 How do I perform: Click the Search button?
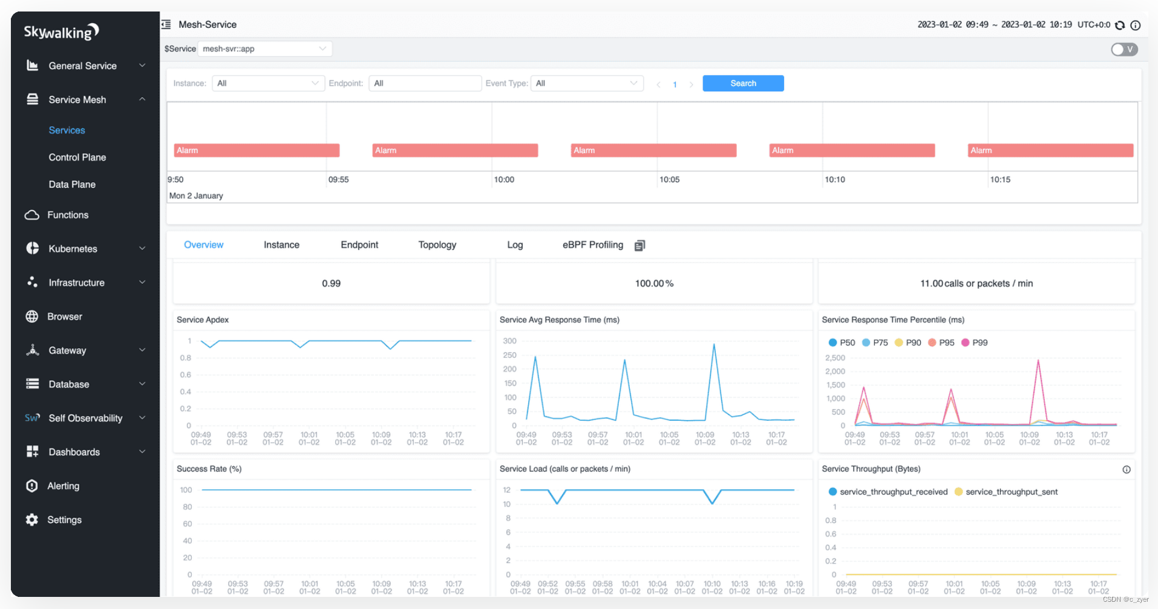tap(743, 83)
